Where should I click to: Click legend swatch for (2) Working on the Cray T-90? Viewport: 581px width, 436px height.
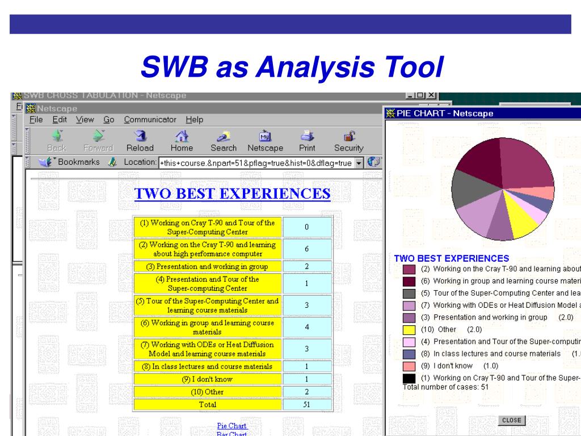[409, 269]
